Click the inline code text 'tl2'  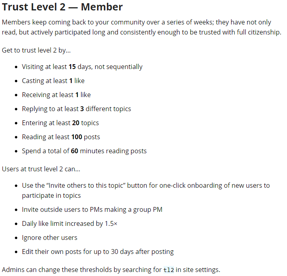[x=168, y=270]
